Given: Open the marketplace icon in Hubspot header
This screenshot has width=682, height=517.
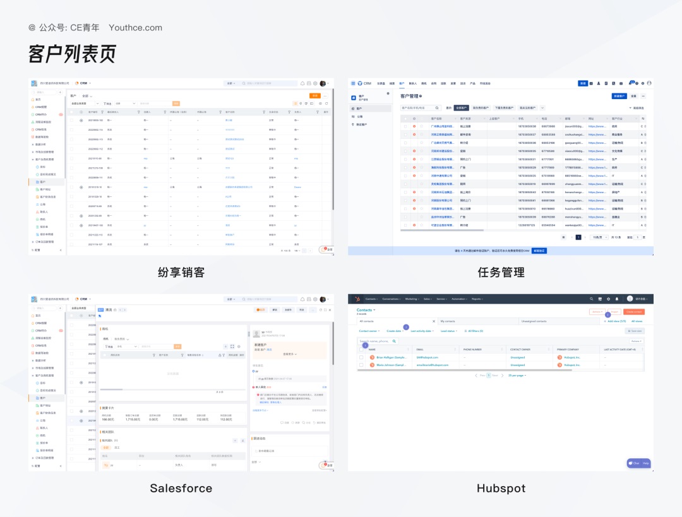Looking at the screenshot, I should (x=600, y=299).
